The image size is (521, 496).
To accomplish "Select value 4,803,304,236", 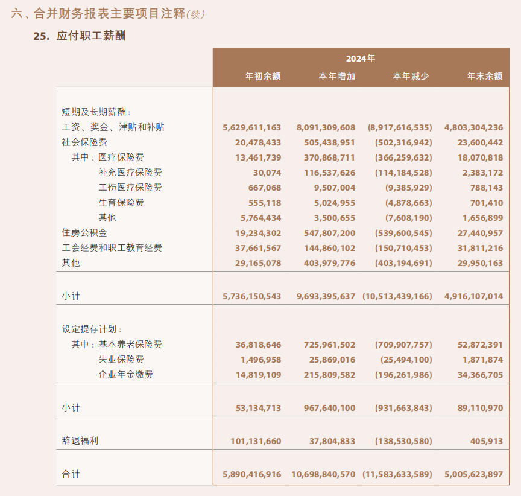I will (x=473, y=127).
